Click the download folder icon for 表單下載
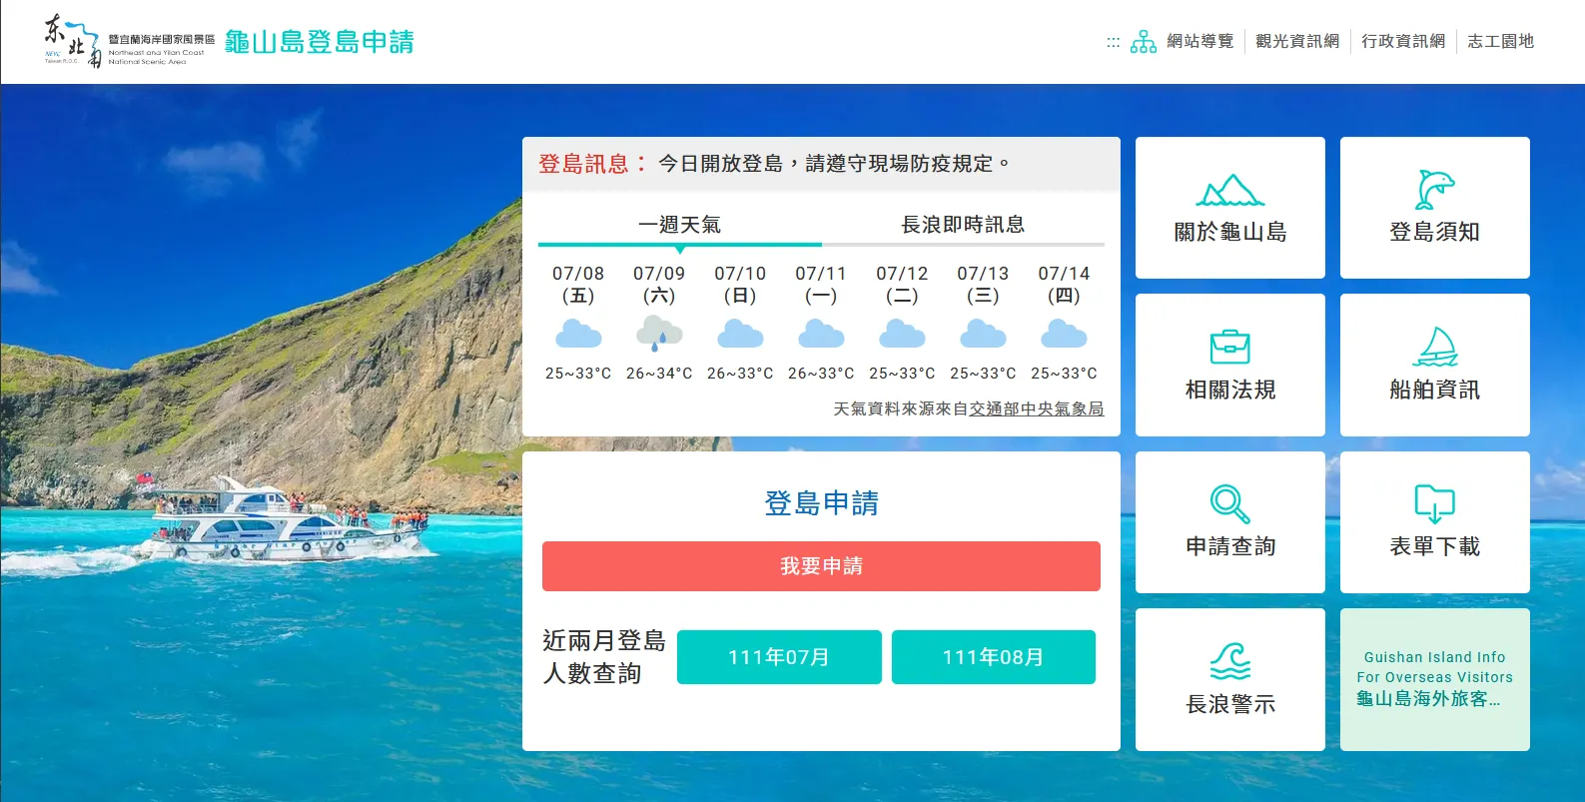The height and width of the screenshot is (802, 1585). [1434, 503]
